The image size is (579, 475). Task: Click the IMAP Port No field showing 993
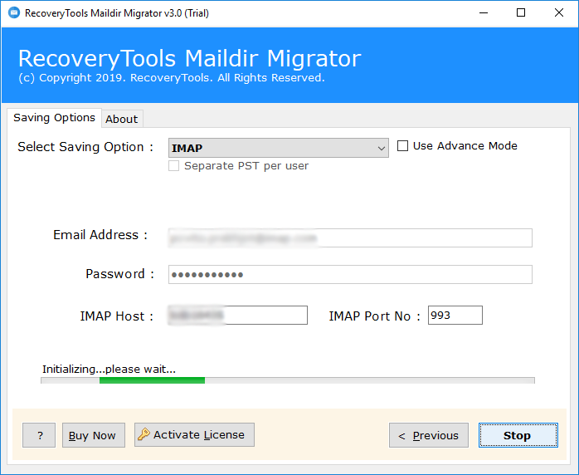pyautogui.click(x=455, y=315)
